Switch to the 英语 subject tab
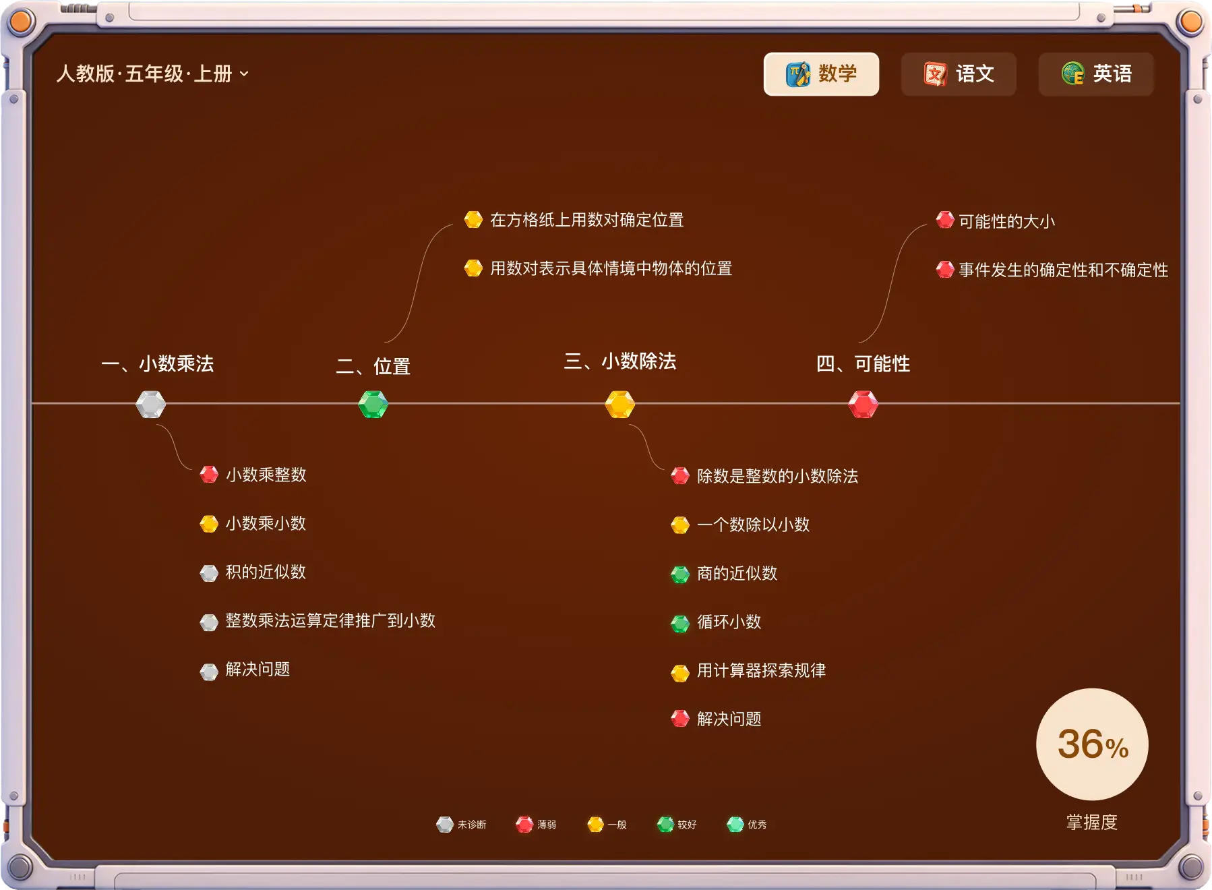The height and width of the screenshot is (890, 1212). tap(1096, 74)
